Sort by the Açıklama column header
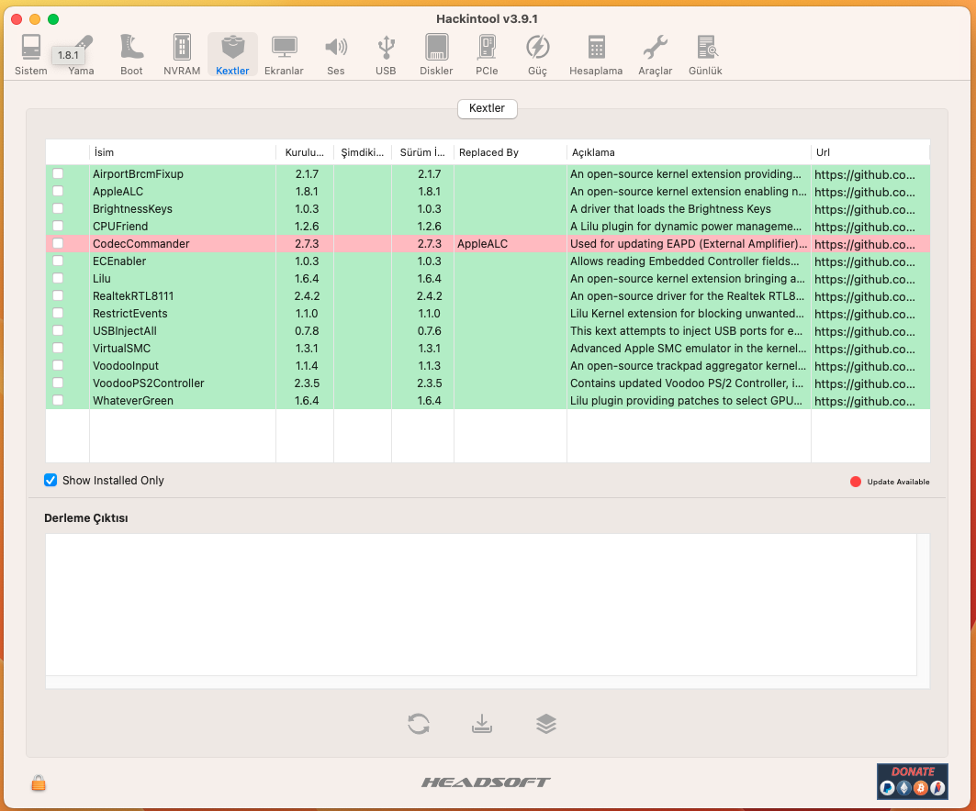 click(689, 152)
